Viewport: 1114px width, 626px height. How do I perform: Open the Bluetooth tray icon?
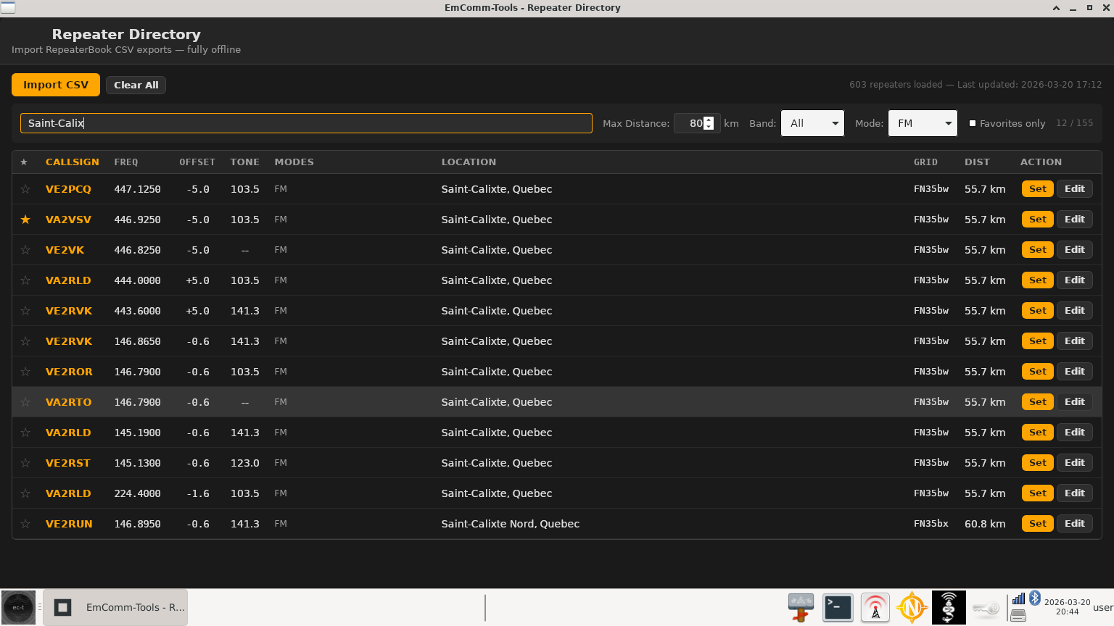1035,598
